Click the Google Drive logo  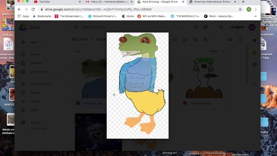pyautogui.click(x=29, y=27)
